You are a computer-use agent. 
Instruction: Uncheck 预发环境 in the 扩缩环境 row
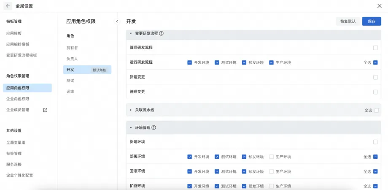tap(244, 186)
